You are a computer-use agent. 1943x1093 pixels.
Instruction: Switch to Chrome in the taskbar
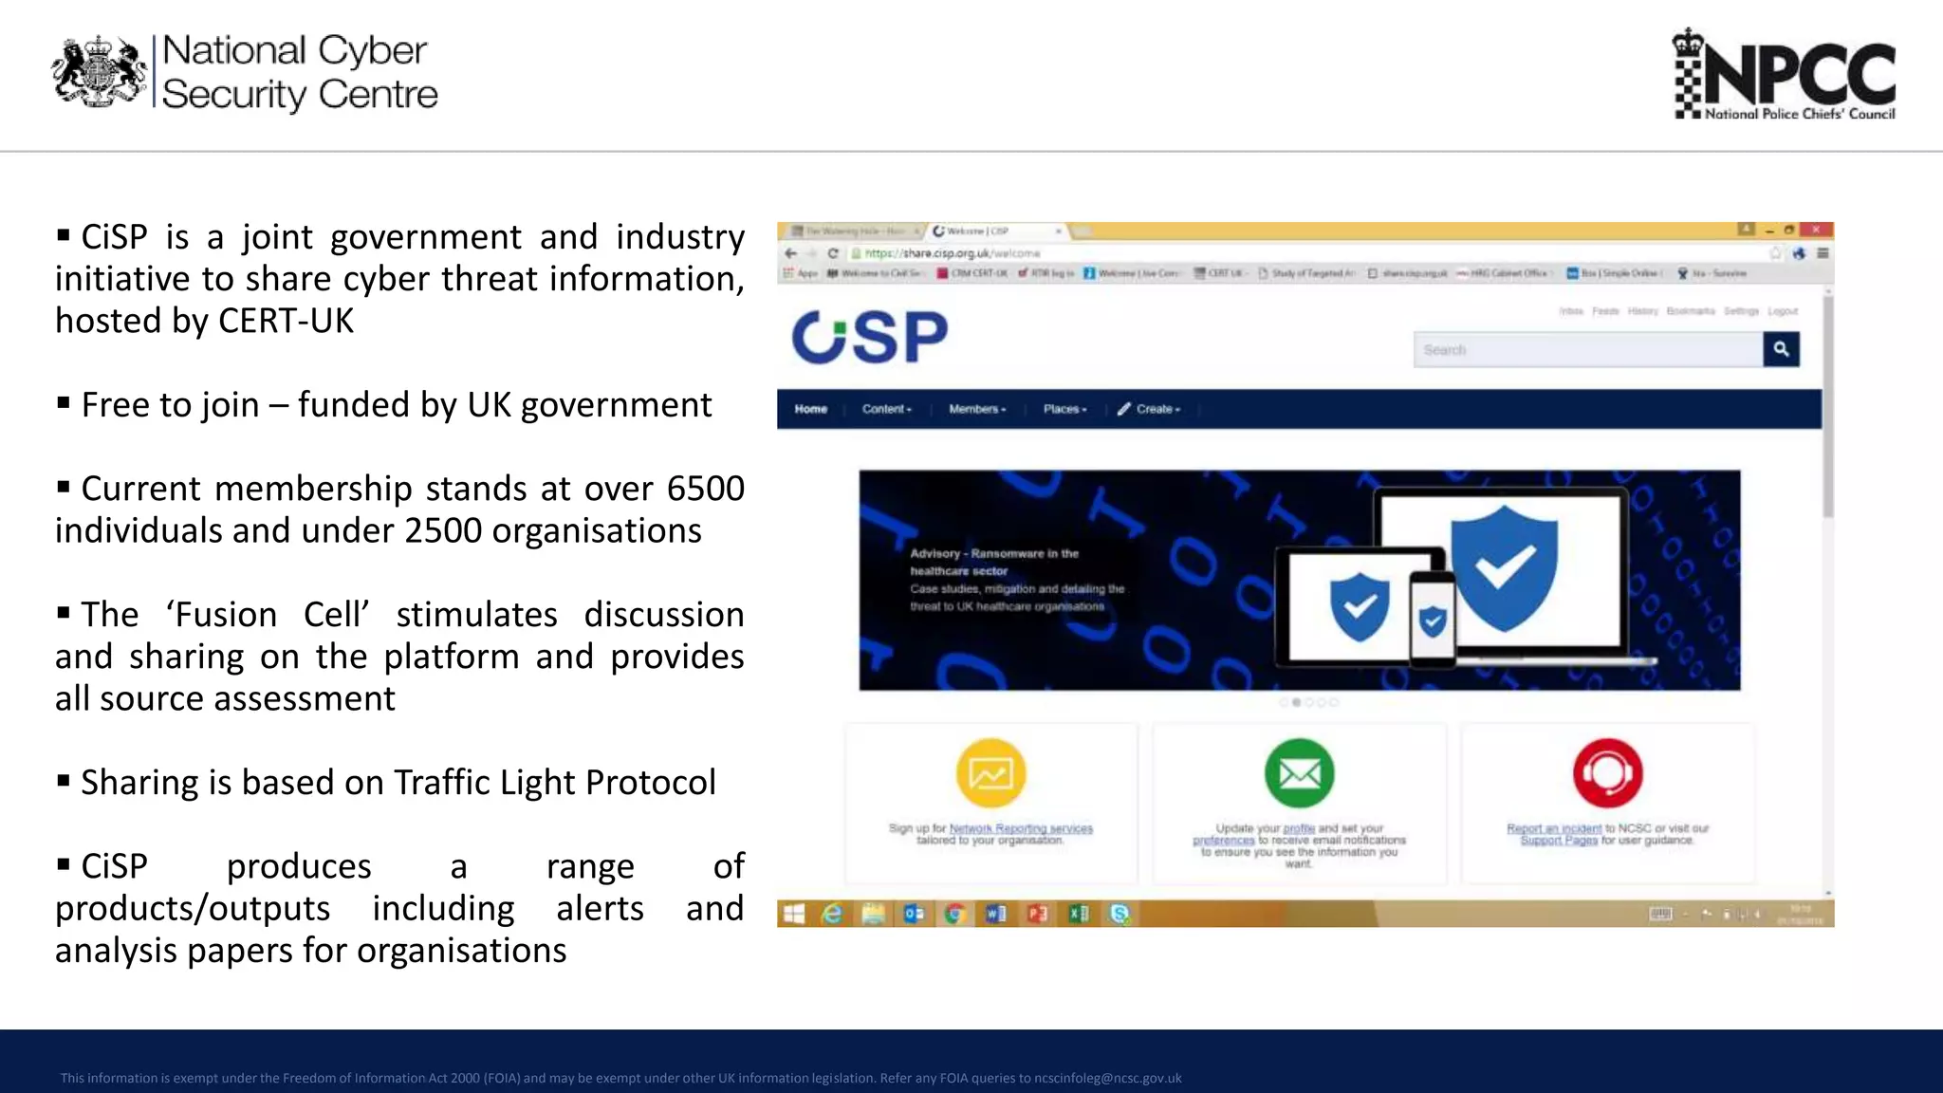[955, 914]
